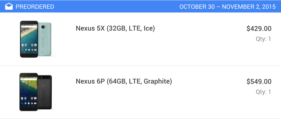This screenshot has width=281, height=119.
Task: Click the camera lens on the Ice Nexus 5X back
Action: point(43,27)
